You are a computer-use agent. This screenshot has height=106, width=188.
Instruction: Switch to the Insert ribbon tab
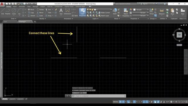click(15, 6)
